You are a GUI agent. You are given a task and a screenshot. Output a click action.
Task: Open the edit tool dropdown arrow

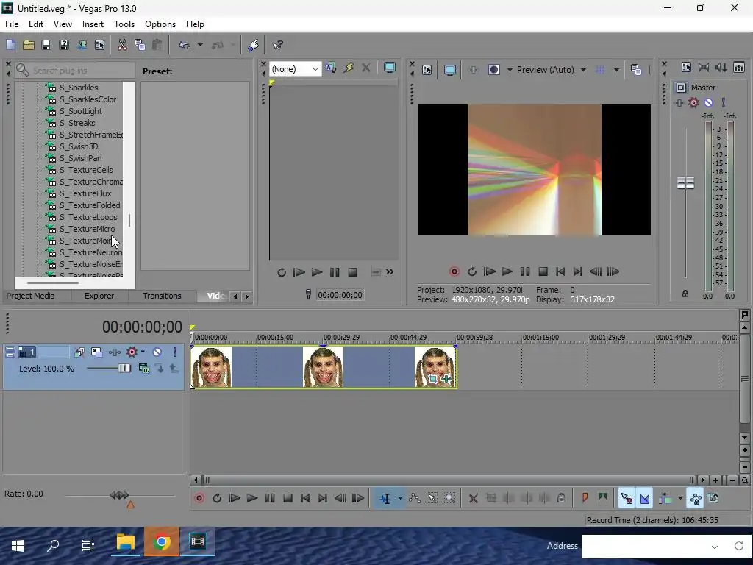(x=400, y=498)
